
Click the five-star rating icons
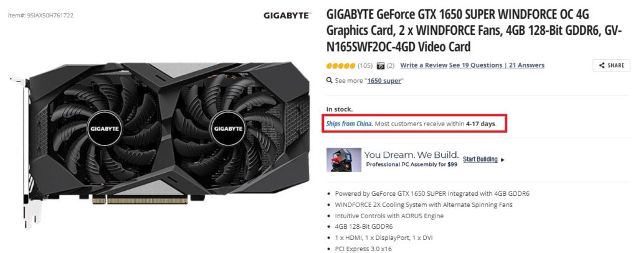(x=341, y=65)
